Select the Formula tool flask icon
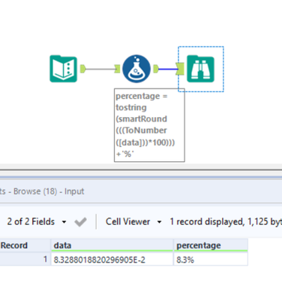The image size is (282, 300). click(136, 69)
